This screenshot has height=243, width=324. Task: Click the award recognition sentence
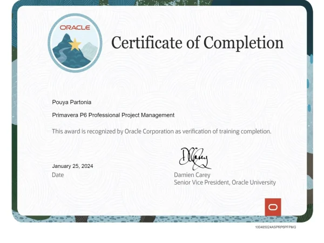click(161, 131)
